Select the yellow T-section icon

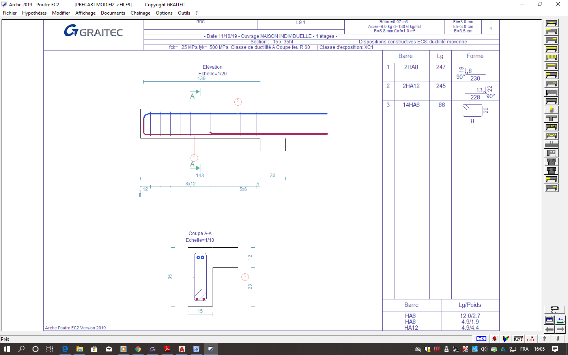pyautogui.click(x=551, y=118)
